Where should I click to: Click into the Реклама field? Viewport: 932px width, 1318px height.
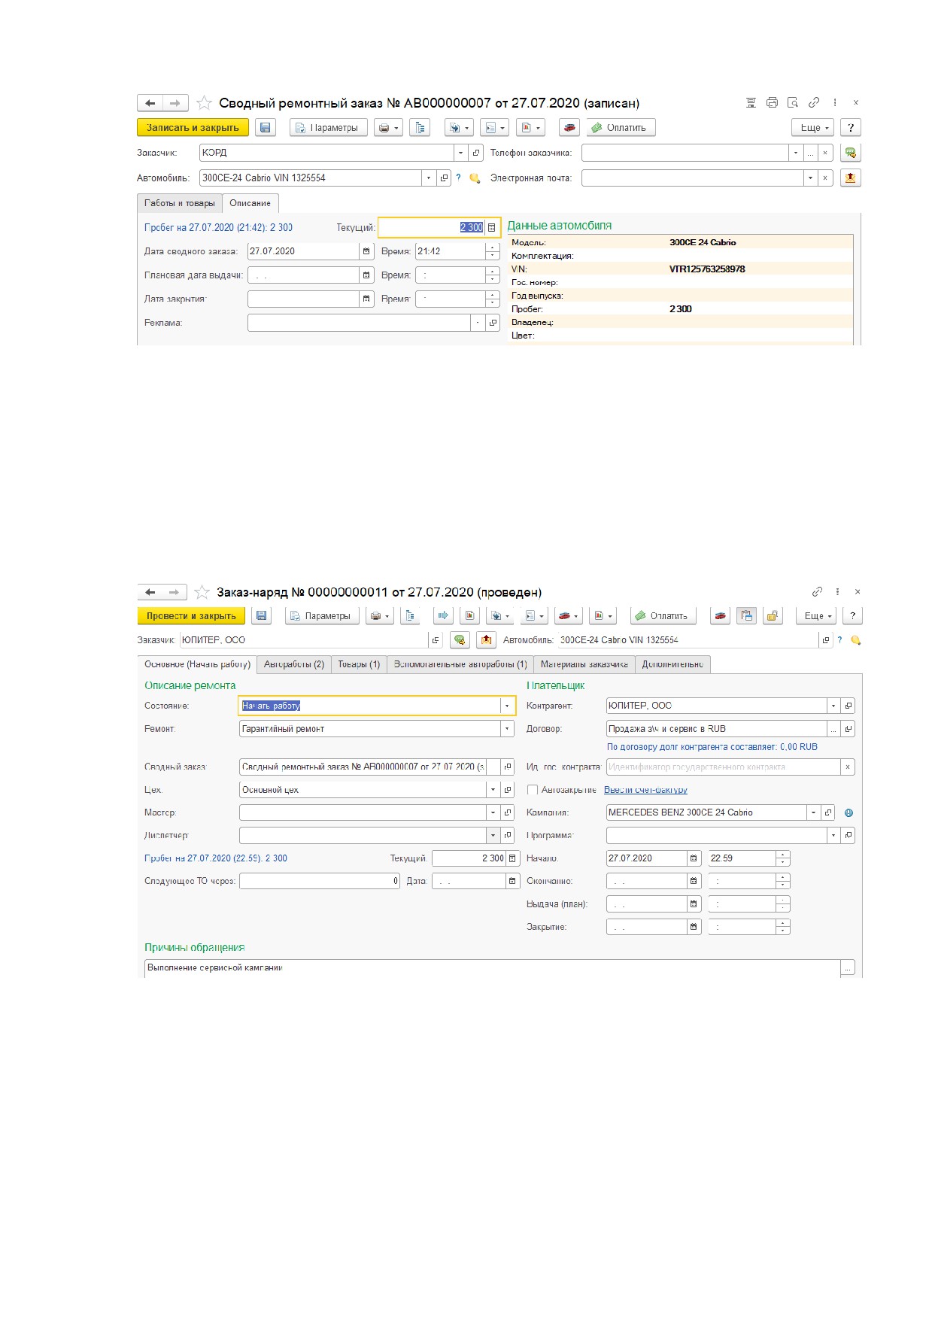click(360, 323)
